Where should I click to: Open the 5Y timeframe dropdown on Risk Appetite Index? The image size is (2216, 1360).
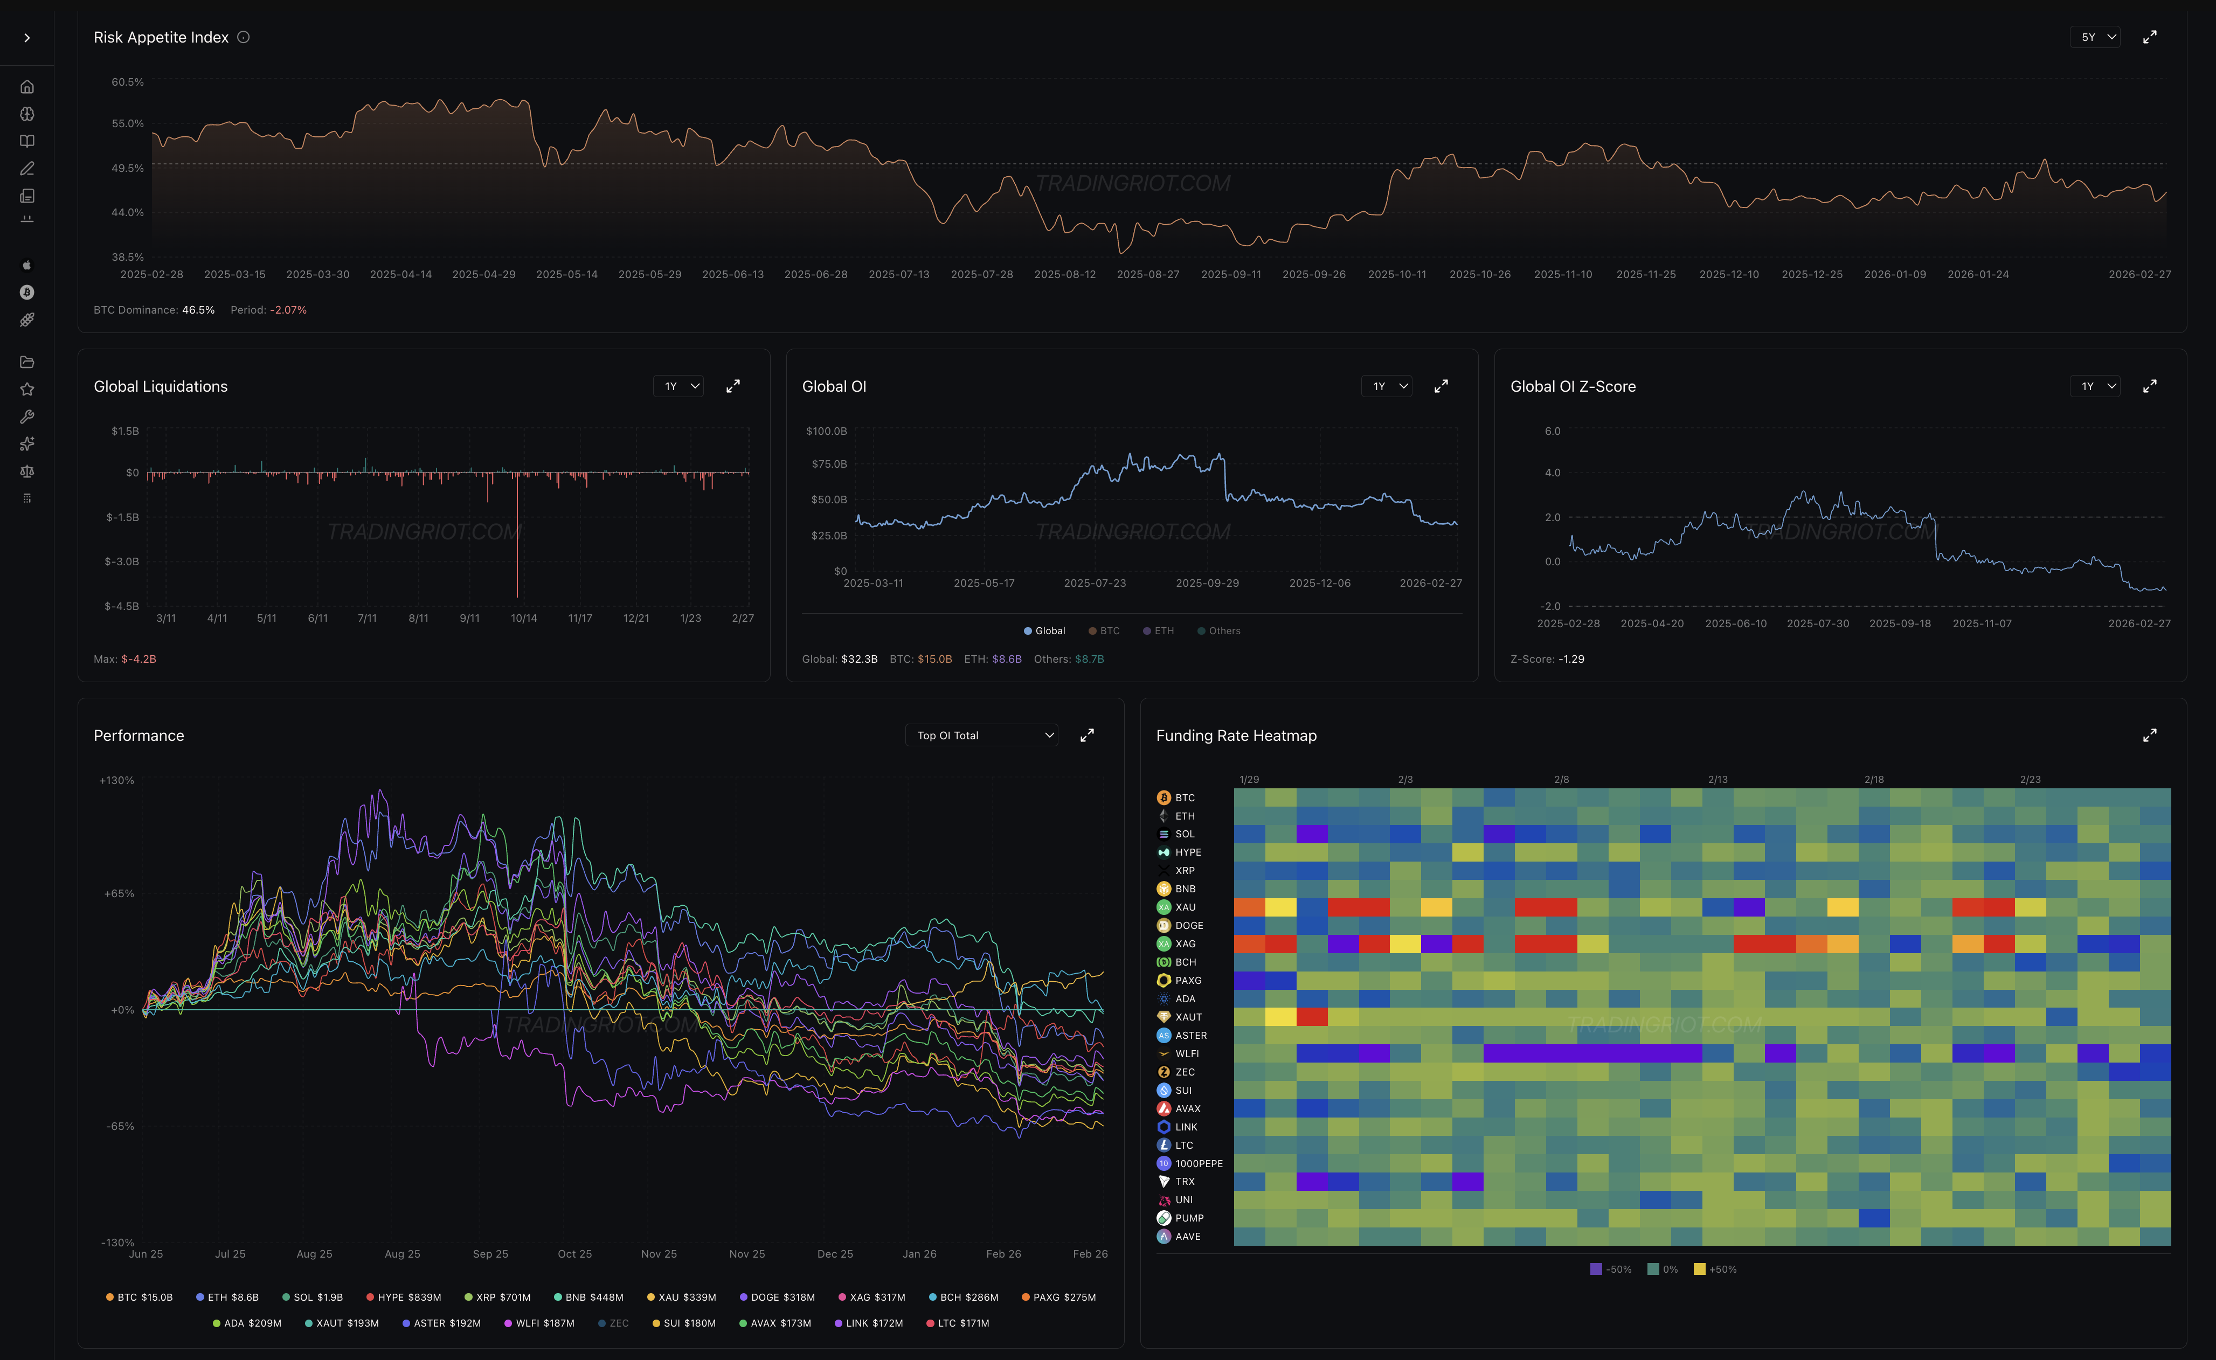pos(2095,37)
